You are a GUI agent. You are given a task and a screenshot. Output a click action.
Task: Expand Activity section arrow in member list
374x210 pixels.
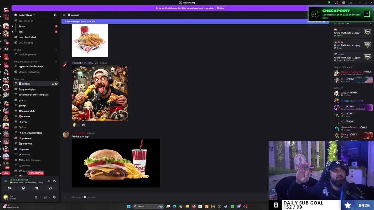[370, 23]
